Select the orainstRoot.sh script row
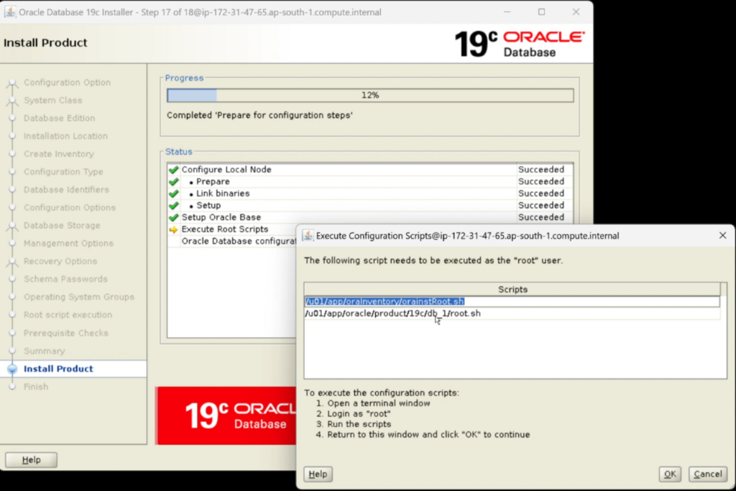The height and width of the screenshot is (491, 736). point(512,301)
